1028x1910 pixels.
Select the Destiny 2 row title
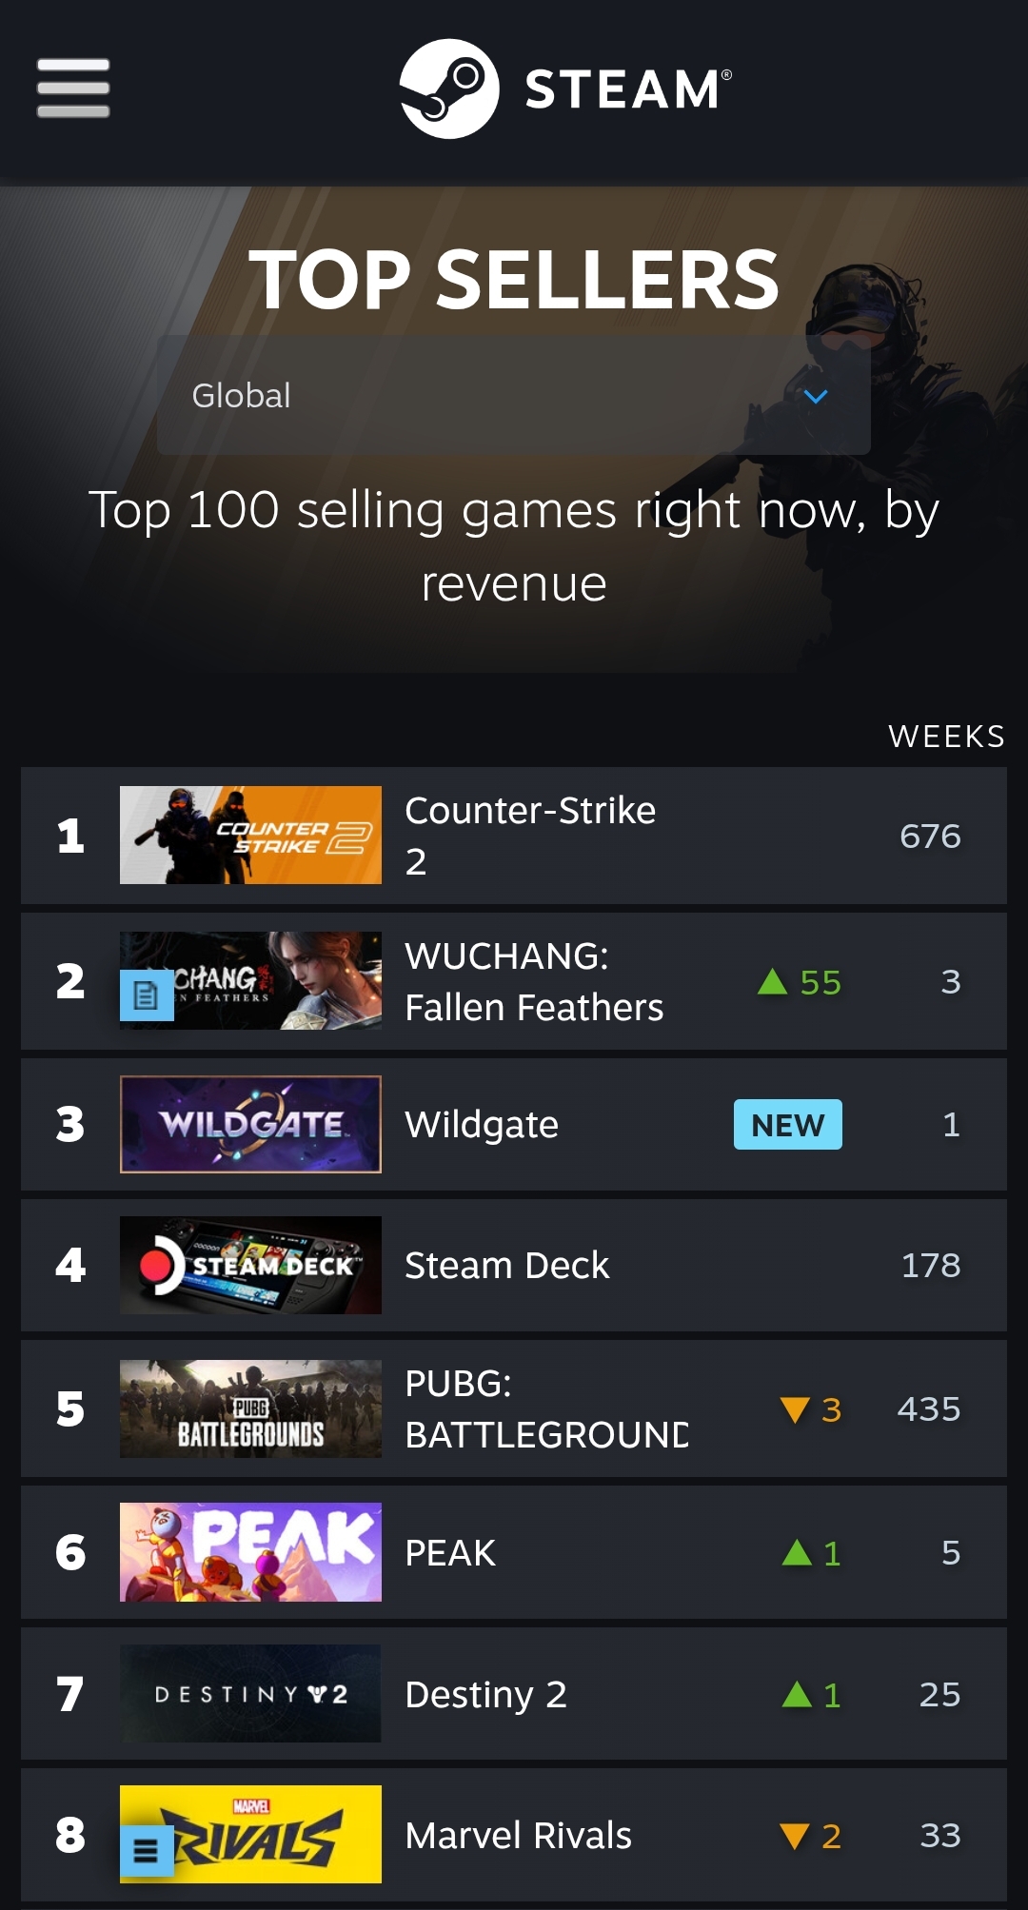coord(485,1694)
